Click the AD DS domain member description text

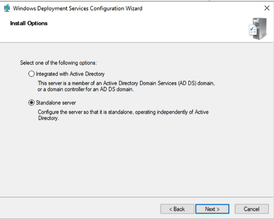pos(126,87)
